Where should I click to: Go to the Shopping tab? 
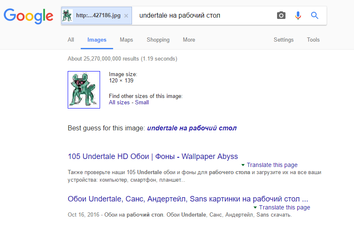158,40
